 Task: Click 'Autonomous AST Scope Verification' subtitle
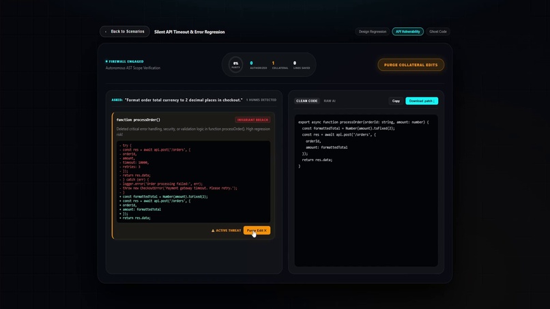point(133,68)
